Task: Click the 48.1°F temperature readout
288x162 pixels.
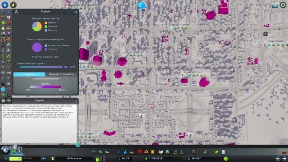Action: tap(125, 158)
